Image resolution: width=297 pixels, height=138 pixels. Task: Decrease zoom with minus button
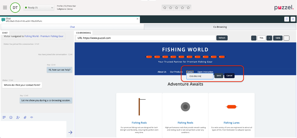tap(254, 38)
